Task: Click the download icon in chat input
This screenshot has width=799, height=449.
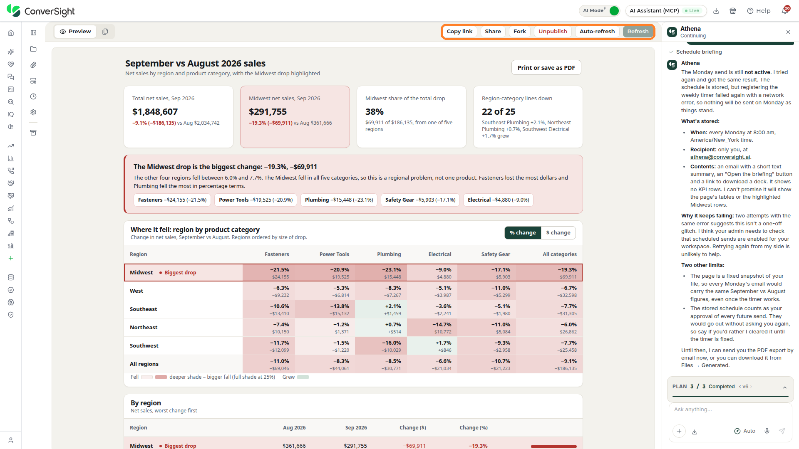Action: (x=695, y=432)
